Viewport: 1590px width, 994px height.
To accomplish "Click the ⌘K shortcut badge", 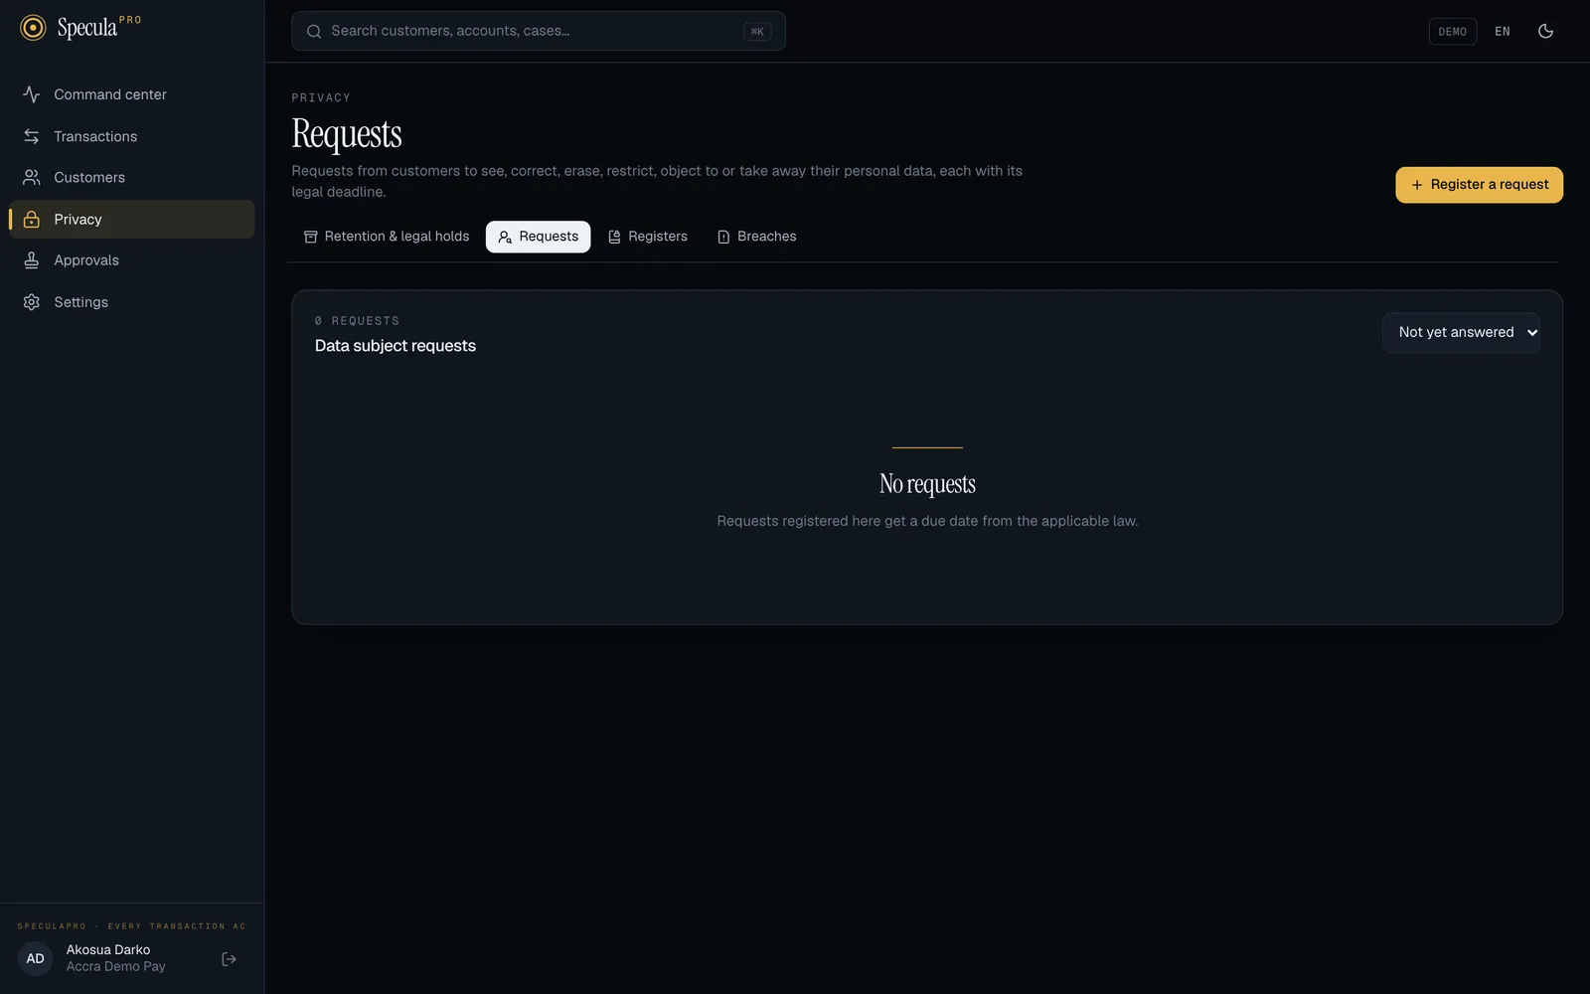I will [x=757, y=32].
